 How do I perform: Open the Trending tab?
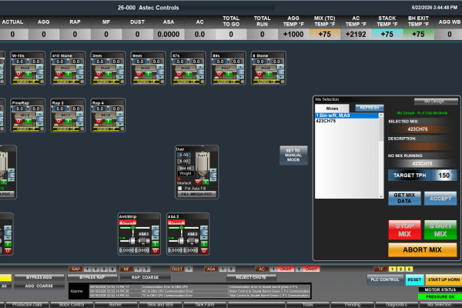(353, 305)
